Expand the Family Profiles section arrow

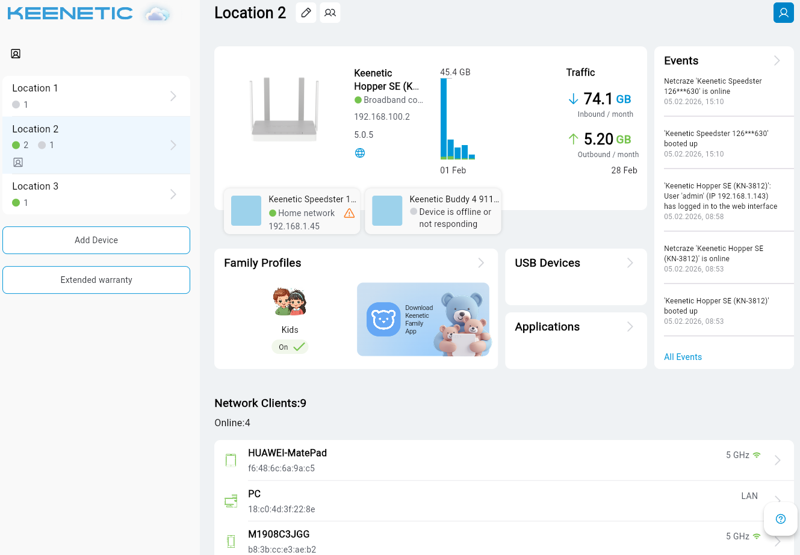[481, 263]
